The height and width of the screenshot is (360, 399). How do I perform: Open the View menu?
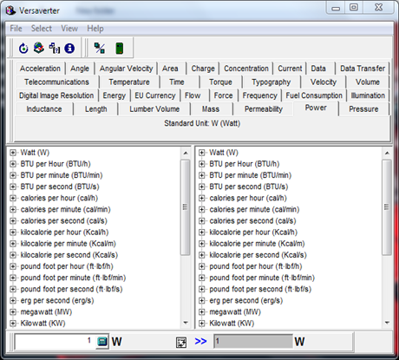(69, 29)
